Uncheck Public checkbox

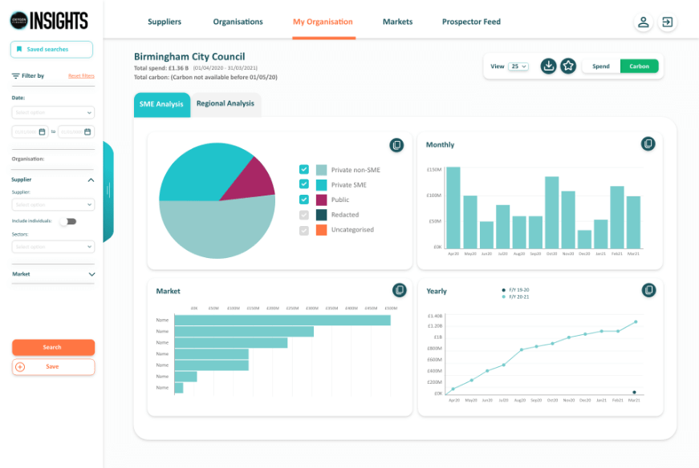pyautogui.click(x=304, y=199)
